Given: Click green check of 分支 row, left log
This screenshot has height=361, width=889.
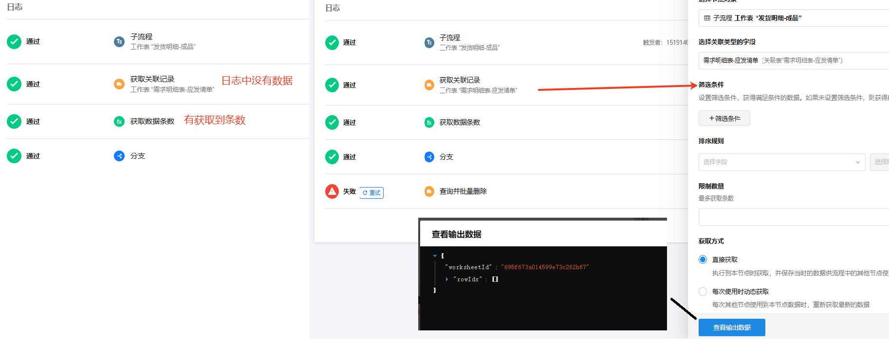Looking at the screenshot, I should (x=14, y=156).
